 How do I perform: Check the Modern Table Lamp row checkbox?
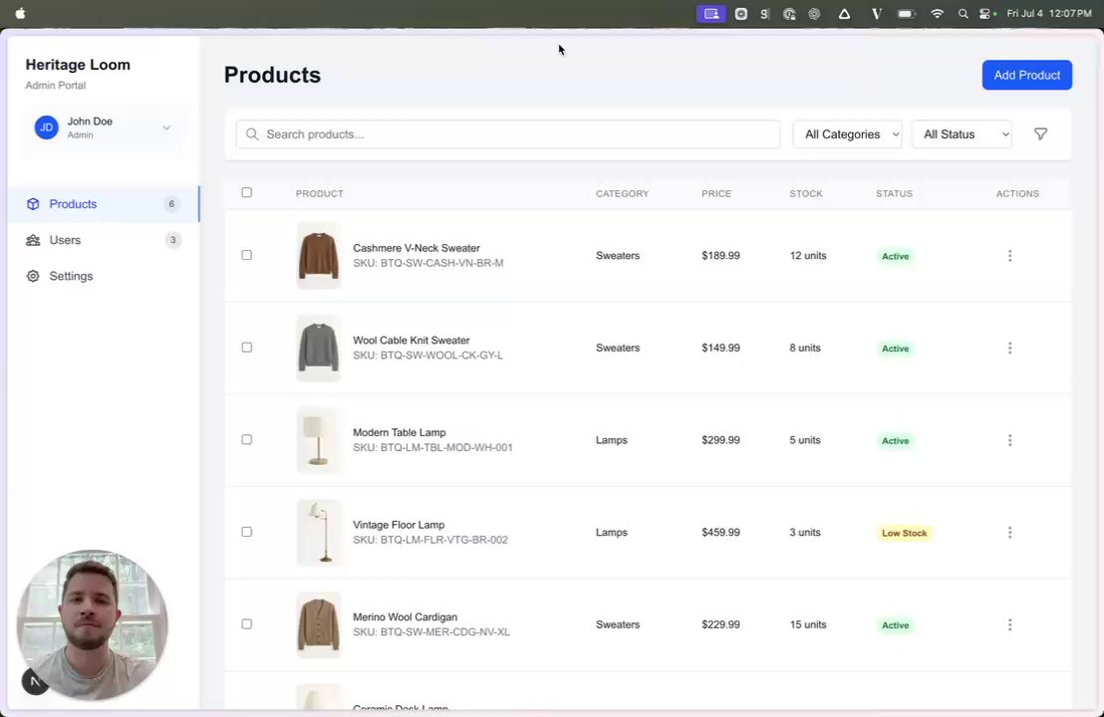[246, 439]
